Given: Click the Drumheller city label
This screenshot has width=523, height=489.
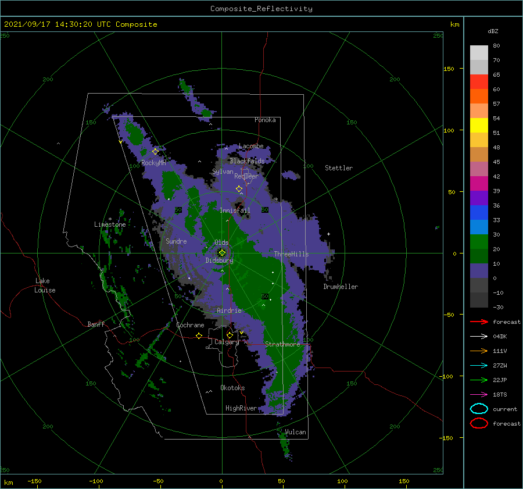Looking at the screenshot, I should pos(341,287).
